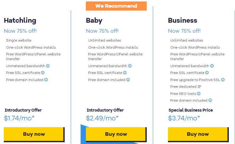The height and width of the screenshot is (144, 235).
Task: Click the Baby $2.49/mo* price
Action: (102, 118)
